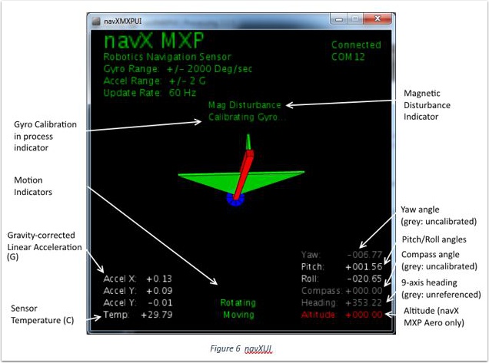The height and width of the screenshot is (363, 489).
Task: Click the Update Rate 60 Hz line
Action: click(150, 93)
